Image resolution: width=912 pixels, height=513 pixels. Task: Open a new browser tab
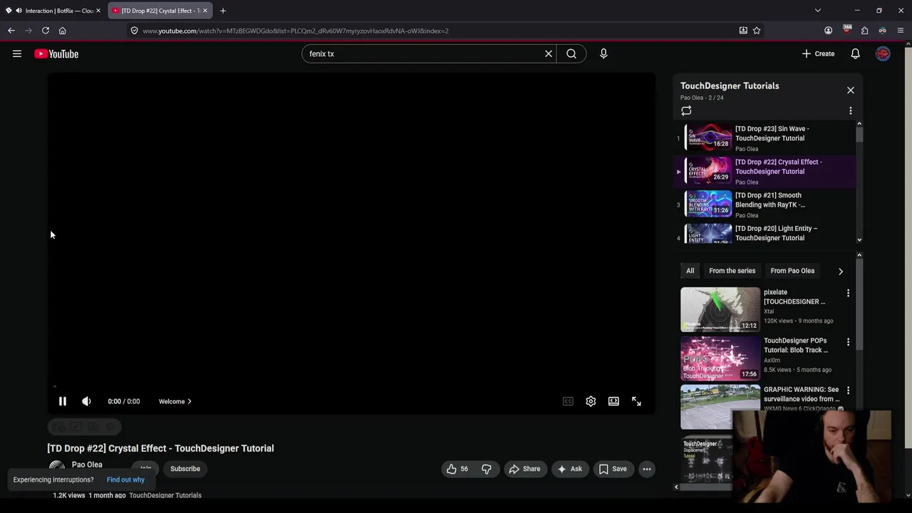point(223,11)
